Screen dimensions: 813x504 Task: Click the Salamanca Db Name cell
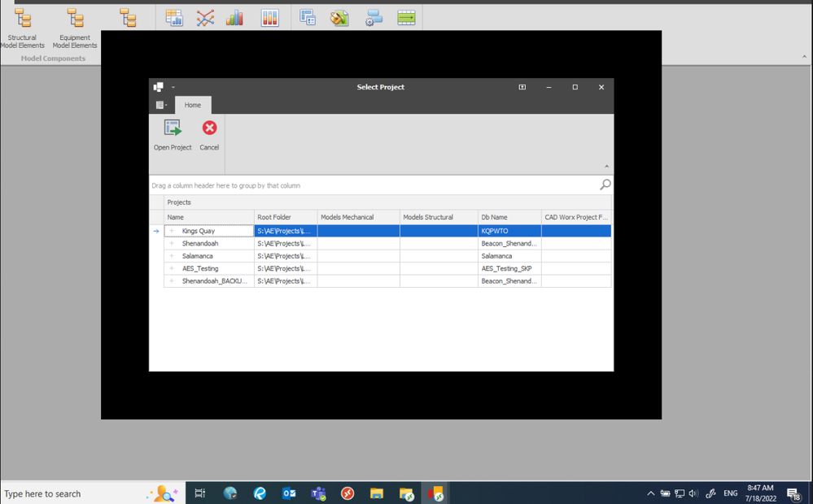pos(509,256)
